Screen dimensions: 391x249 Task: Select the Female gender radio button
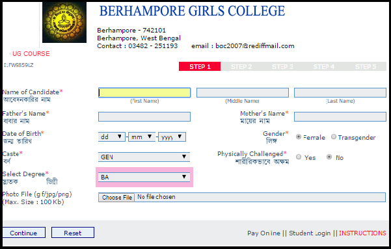[299, 137]
